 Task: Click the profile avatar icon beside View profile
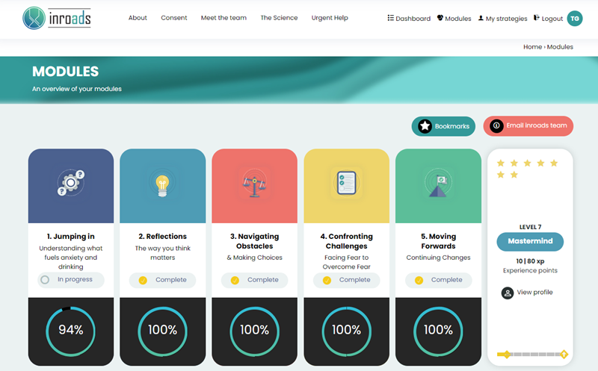coord(508,293)
